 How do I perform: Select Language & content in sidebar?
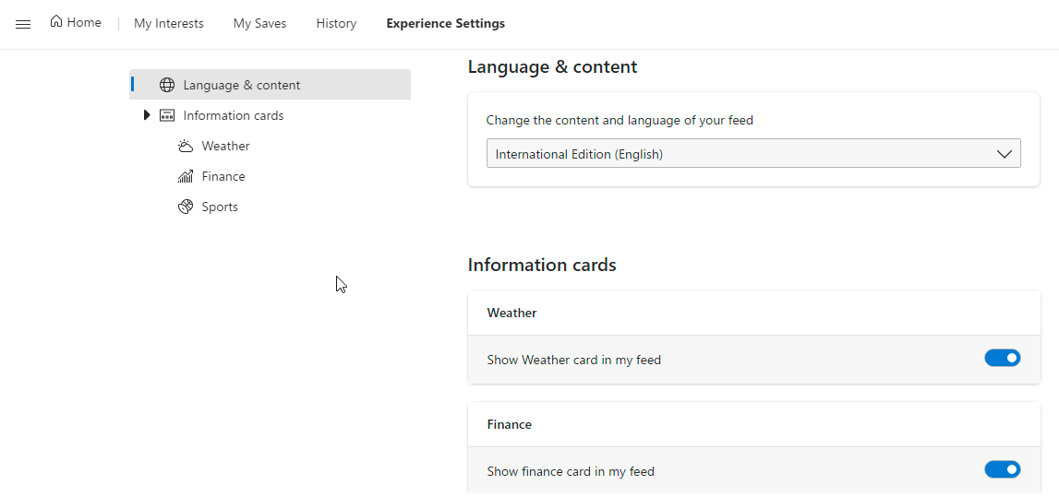coord(242,85)
